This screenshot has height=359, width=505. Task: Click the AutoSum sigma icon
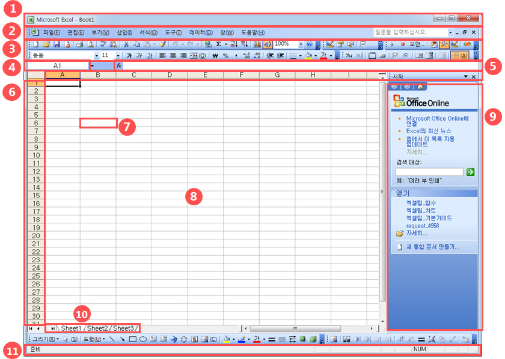(218, 44)
